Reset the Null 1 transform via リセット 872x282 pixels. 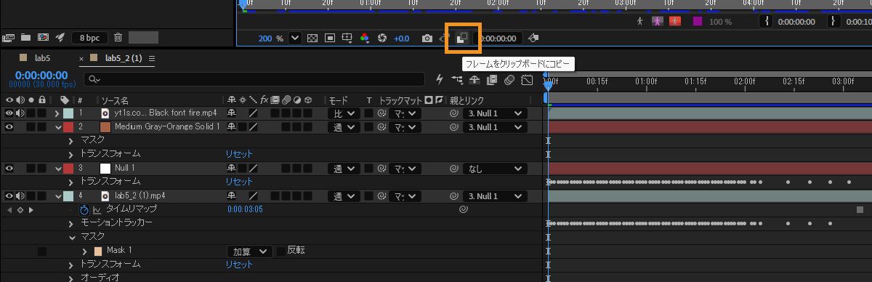[238, 182]
